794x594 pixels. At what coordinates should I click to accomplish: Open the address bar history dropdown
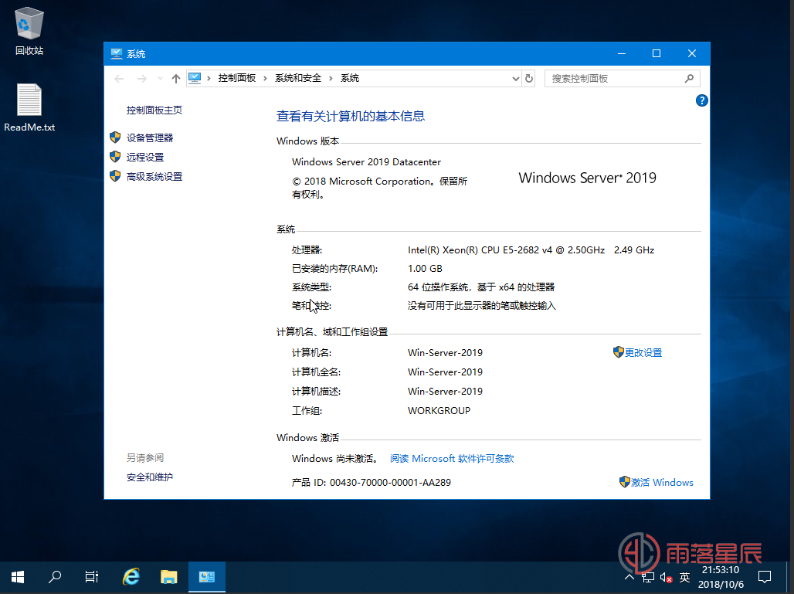tap(515, 79)
